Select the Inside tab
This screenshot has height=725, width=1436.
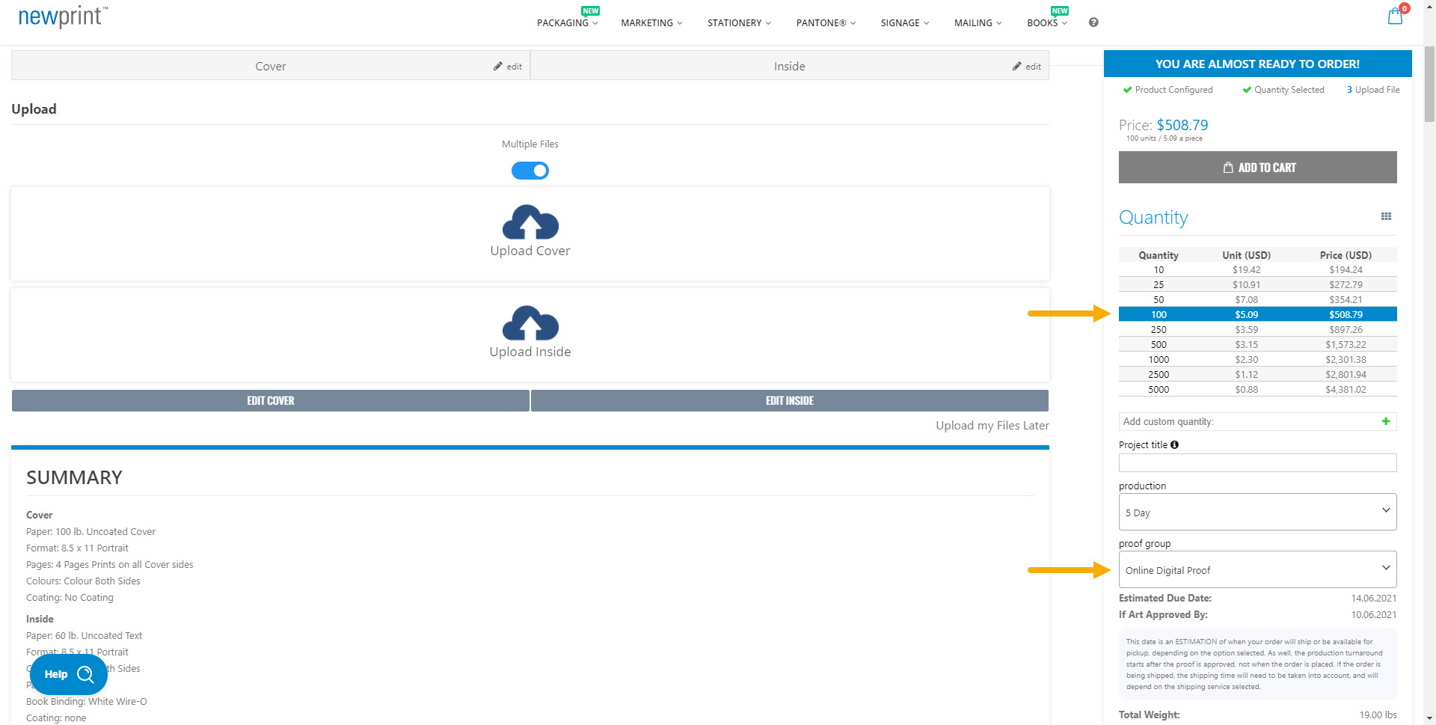pyautogui.click(x=790, y=66)
